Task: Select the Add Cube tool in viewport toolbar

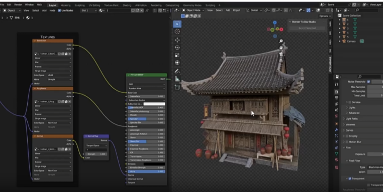Action: pyautogui.click(x=177, y=87)
